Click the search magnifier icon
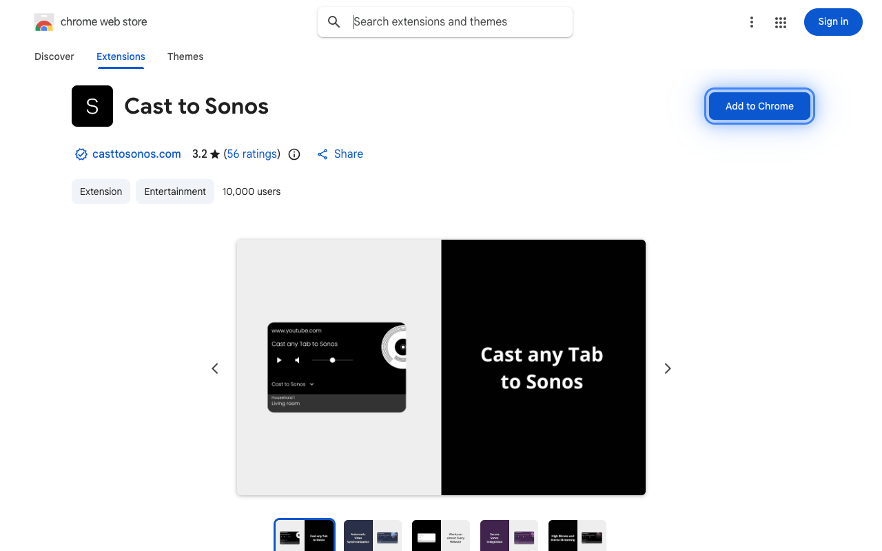 point(334,21)
